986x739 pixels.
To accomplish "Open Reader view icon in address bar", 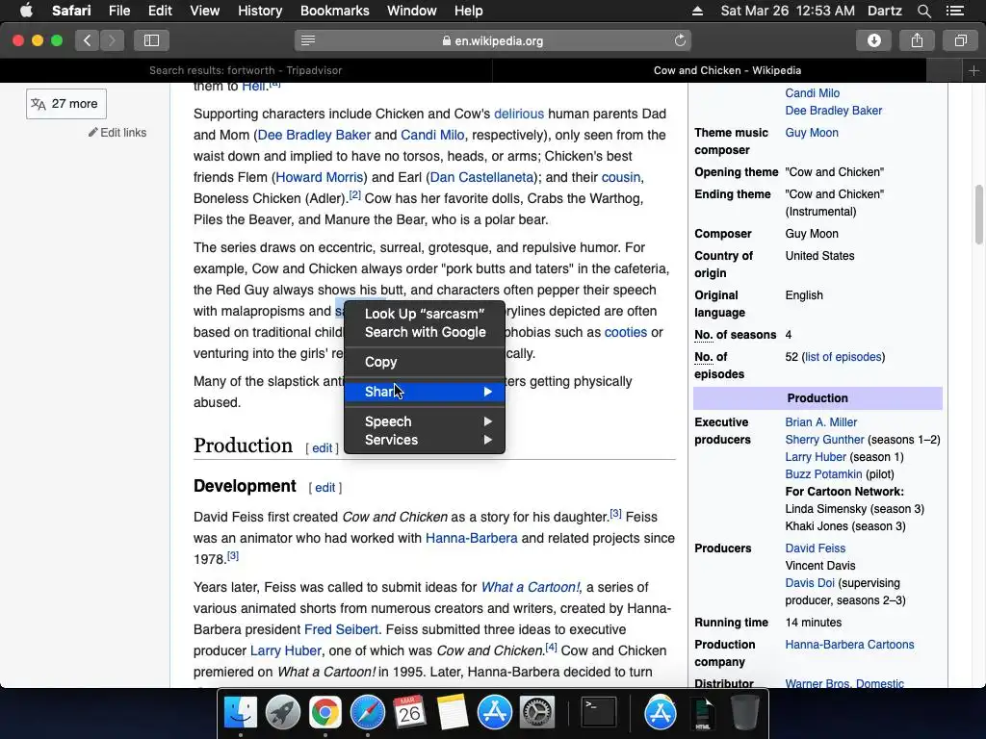I will (308, 40).
